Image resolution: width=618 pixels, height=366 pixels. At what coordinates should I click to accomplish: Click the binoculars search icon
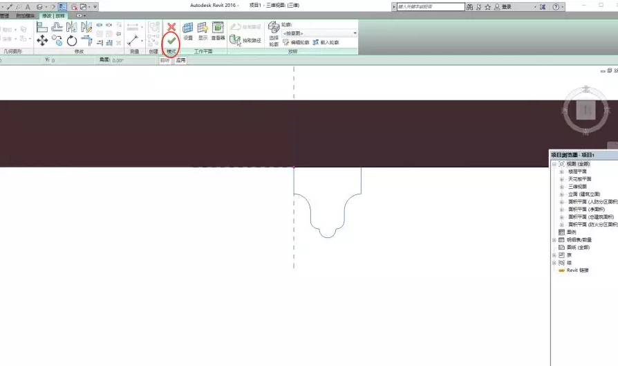469,7
